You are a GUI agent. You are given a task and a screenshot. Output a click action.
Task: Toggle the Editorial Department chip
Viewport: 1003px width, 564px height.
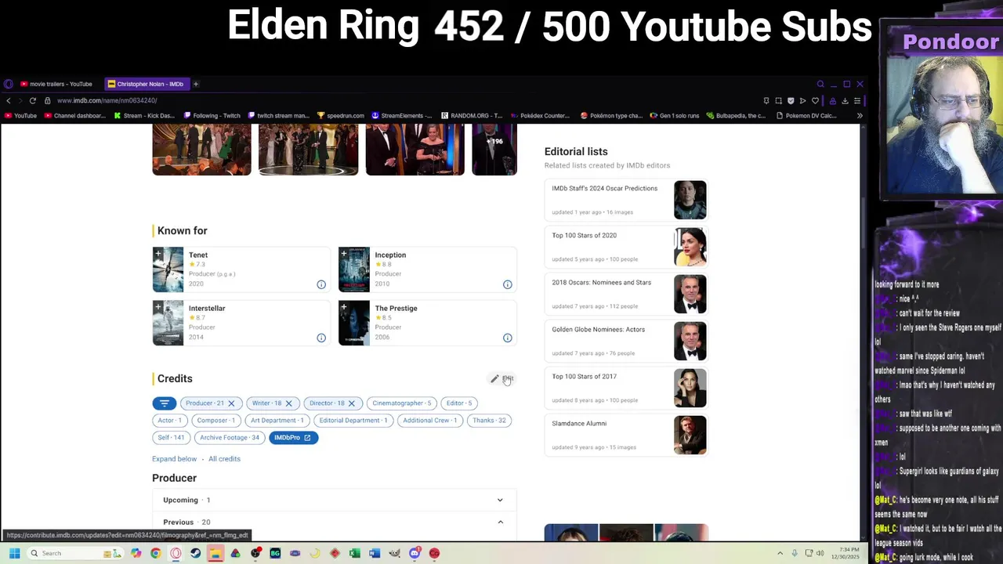click(353, 421)
